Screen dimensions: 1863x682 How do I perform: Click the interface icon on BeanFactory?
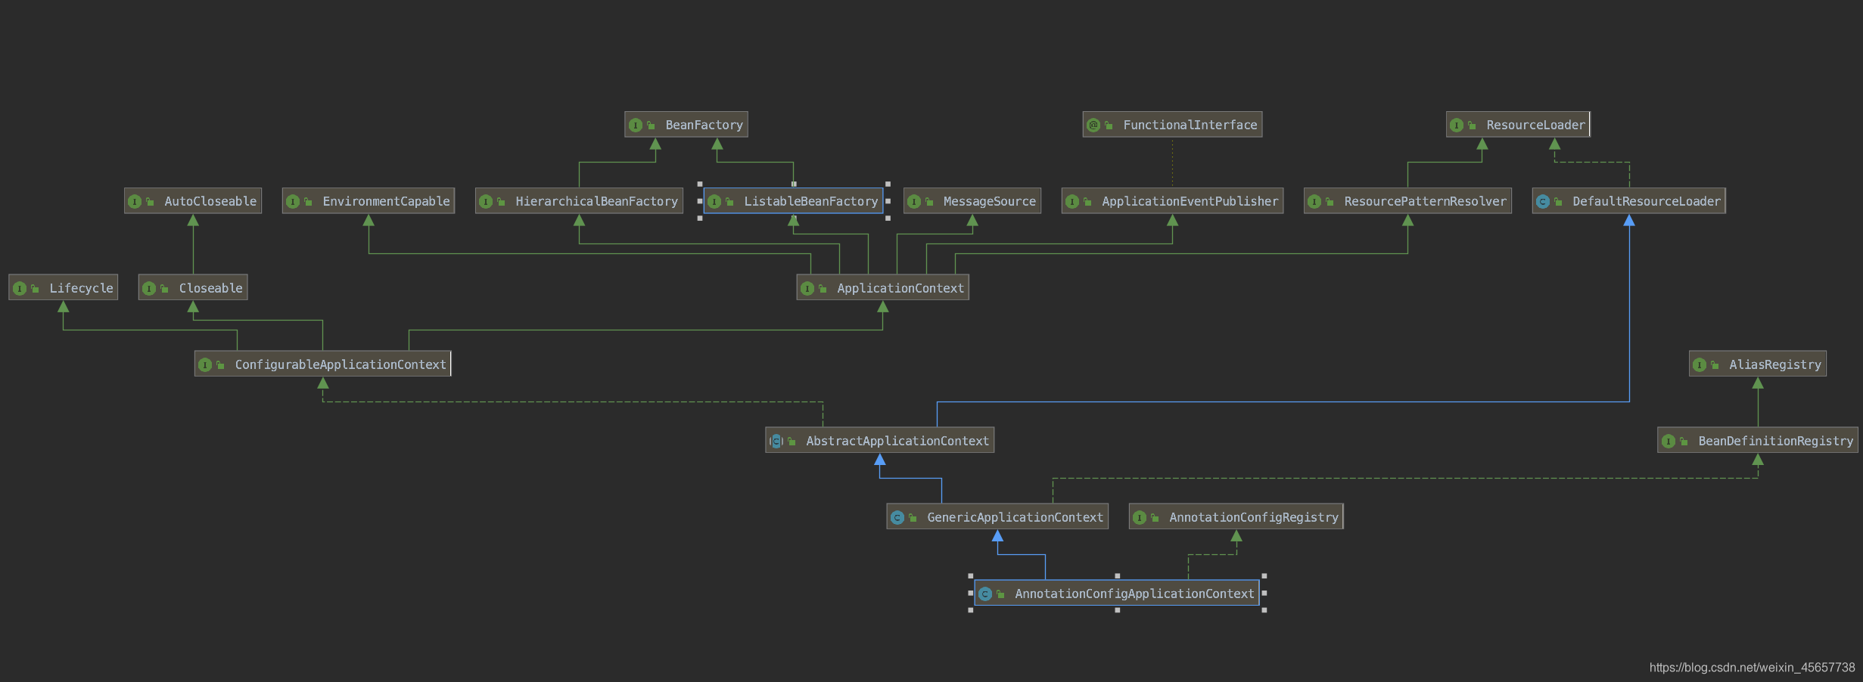(x=636, y=126)
